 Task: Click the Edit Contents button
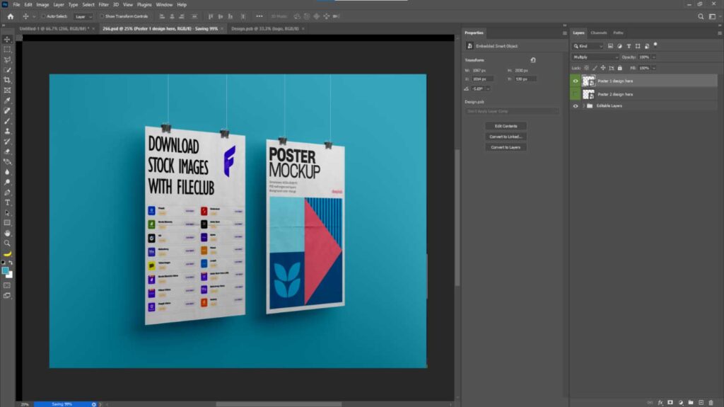(x=506, y=126)
